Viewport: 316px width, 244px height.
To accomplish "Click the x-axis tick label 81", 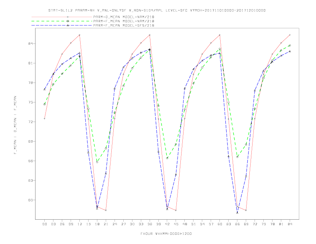I will pos(281,224).
